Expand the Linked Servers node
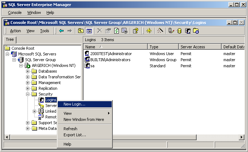The width and height of the screenshot is (248, 152). click(34, 111)
